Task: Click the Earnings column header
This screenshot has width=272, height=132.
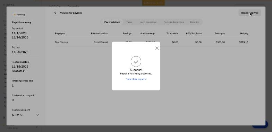Action: click(x=127, y=33)
